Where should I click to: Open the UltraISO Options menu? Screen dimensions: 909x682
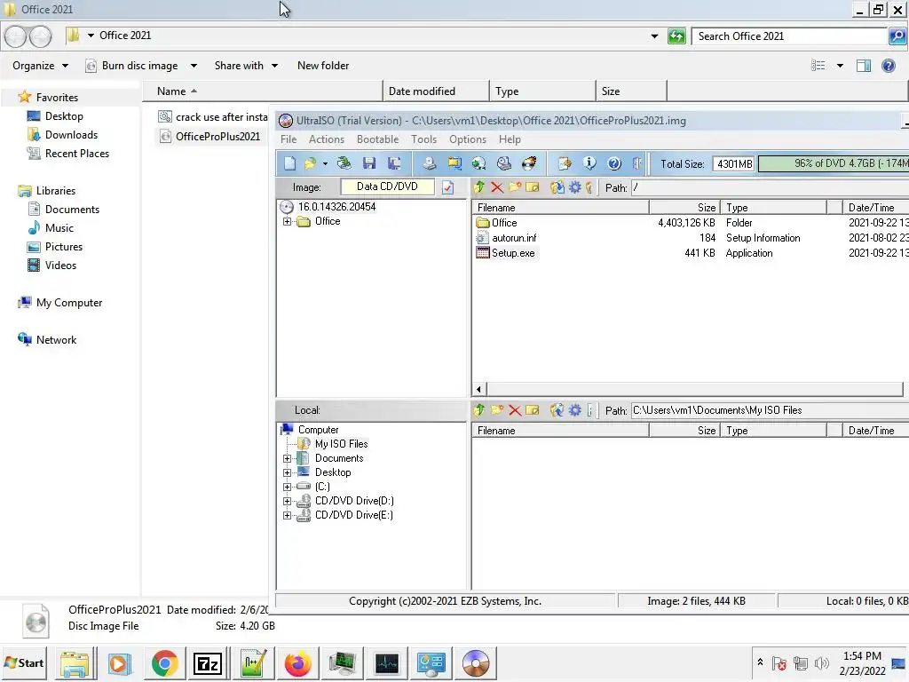(467, 139)
